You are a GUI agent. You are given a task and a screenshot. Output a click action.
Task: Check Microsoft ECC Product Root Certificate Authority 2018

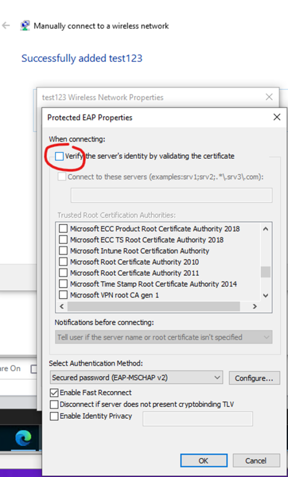(x=63, y=228)
